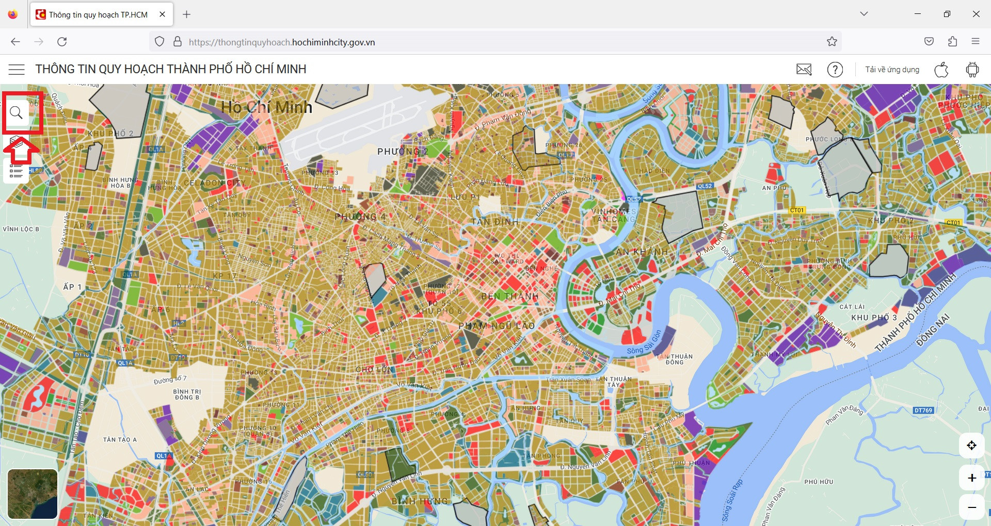Click the Tải về ứng dụng text

(x=892, y=70)
